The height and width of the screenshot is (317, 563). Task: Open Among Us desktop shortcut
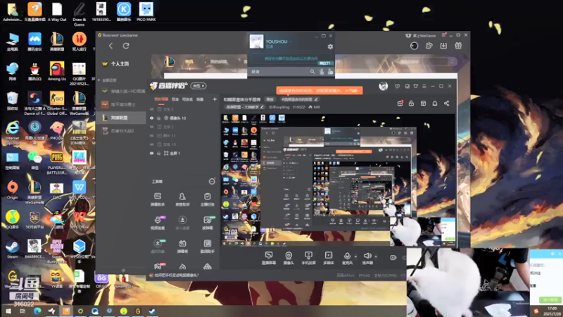coord(57,72)
